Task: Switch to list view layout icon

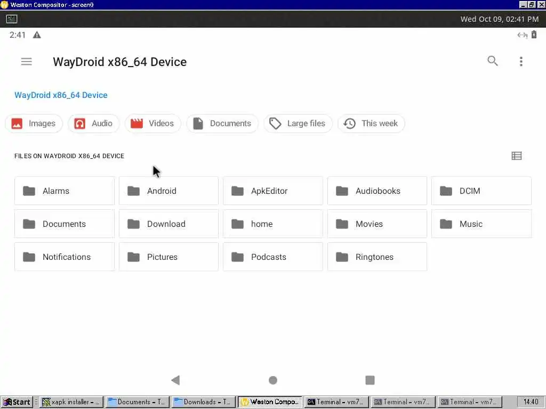Action: pyautogui.click(x=516, y=156)
